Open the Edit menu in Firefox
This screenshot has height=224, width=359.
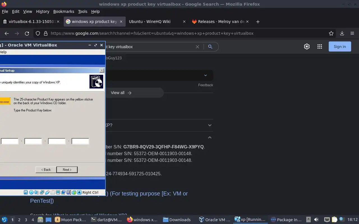pos(16,11)
